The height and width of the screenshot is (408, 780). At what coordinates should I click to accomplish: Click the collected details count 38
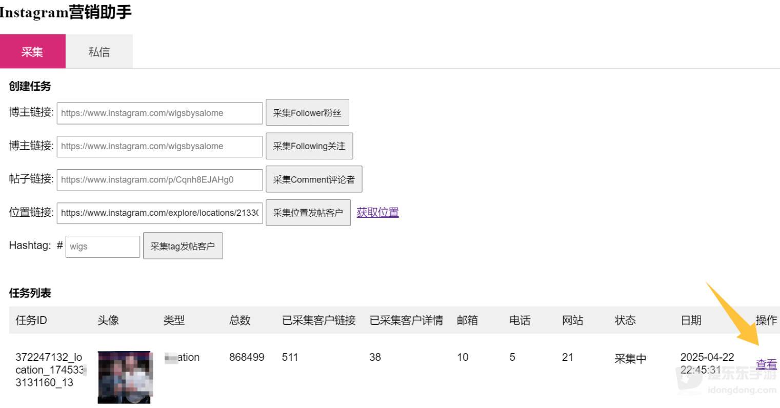tap(375, 357)
